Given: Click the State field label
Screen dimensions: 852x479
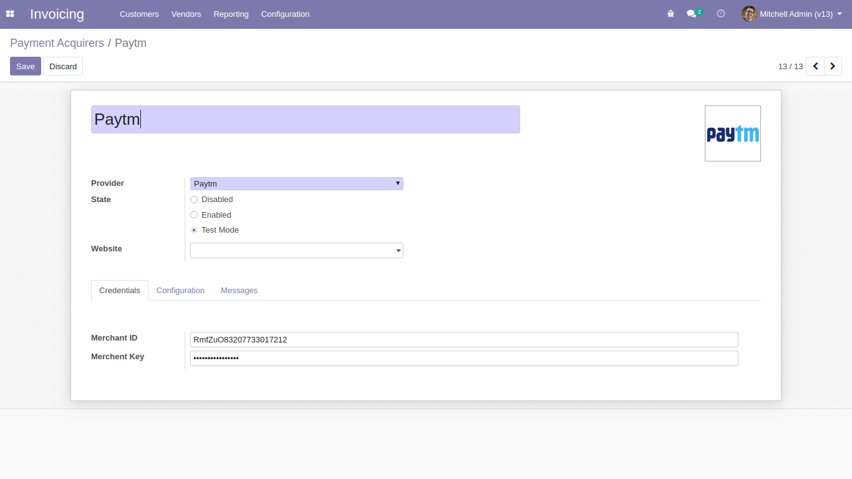Looking at the screenshot, I should pos(101,200).
